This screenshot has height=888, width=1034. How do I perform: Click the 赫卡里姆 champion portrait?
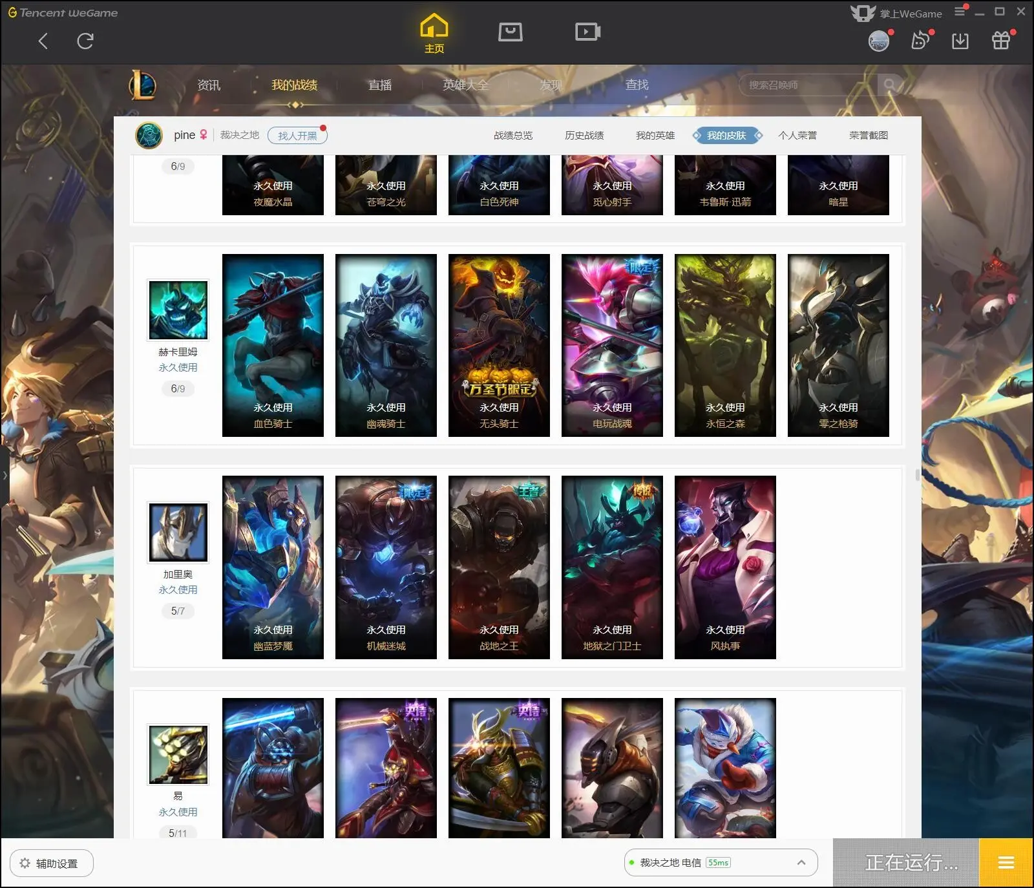(x=178, y=310)
